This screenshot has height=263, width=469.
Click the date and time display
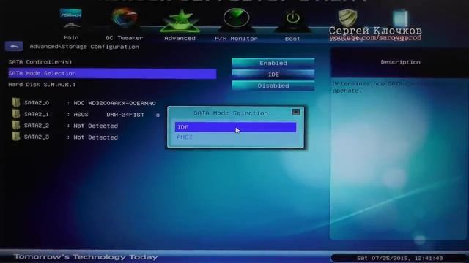(x=400, y=258)
